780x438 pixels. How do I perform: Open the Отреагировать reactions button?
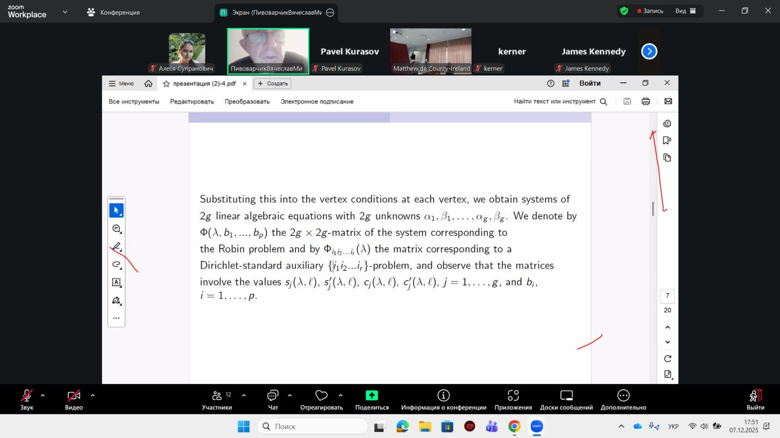coord(322,400)
